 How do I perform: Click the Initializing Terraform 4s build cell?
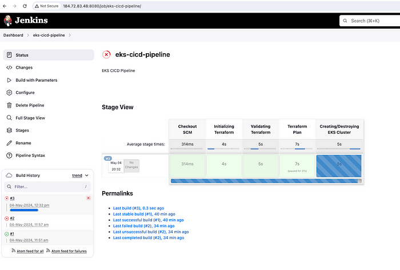point(224,166)
